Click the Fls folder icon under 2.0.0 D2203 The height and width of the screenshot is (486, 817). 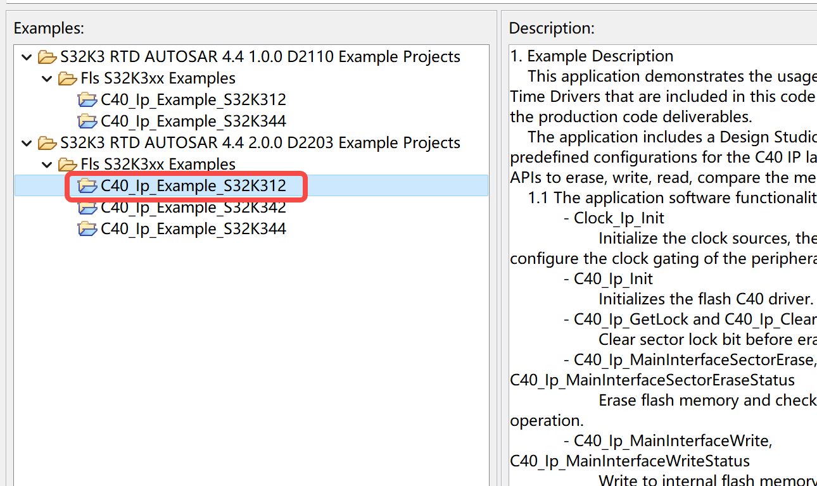[67, 165]
